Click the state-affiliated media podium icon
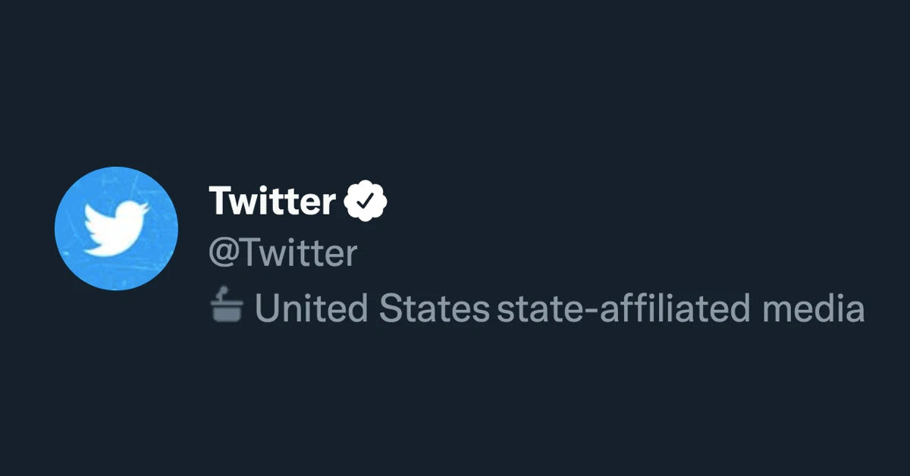The width and height of the screenshot is (910, 476). coord(226,307)
